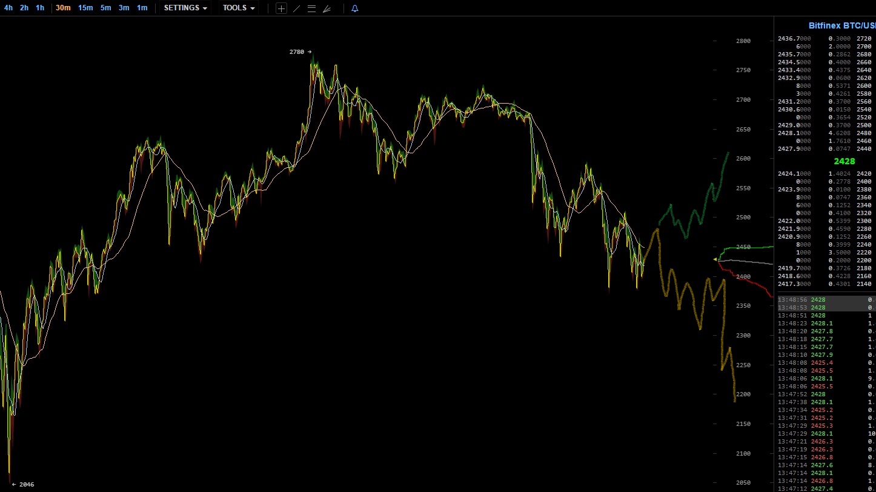Click the 2433.4 ask row

(825, 70)
